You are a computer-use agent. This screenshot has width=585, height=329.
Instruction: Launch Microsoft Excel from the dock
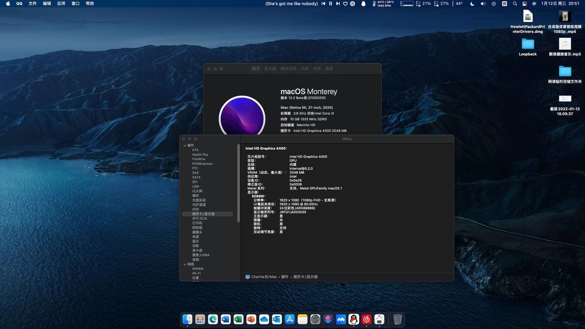(239, 319)
